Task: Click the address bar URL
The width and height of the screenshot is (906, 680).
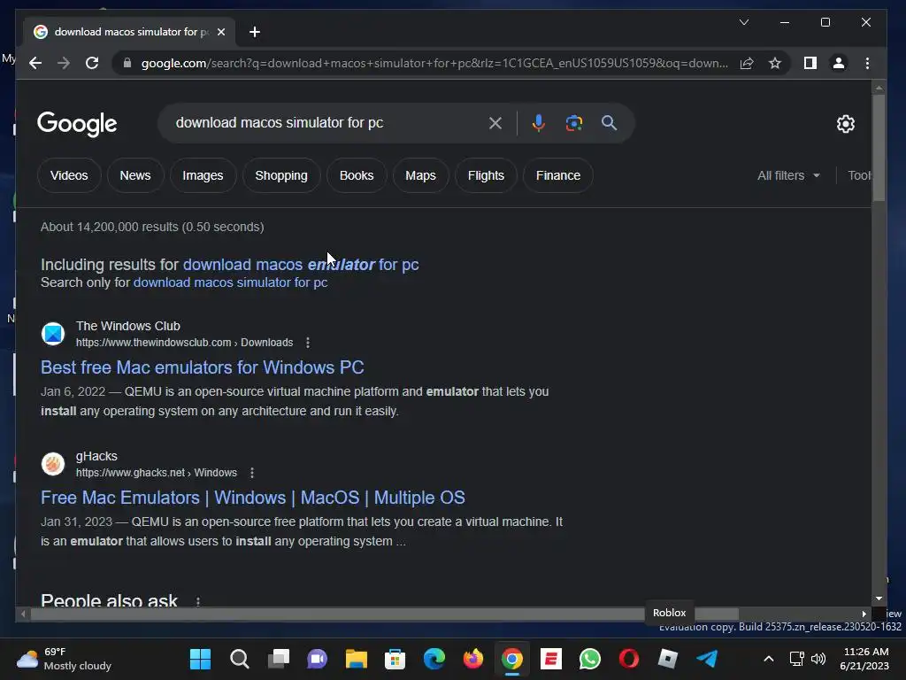Action: click(434, 63)
